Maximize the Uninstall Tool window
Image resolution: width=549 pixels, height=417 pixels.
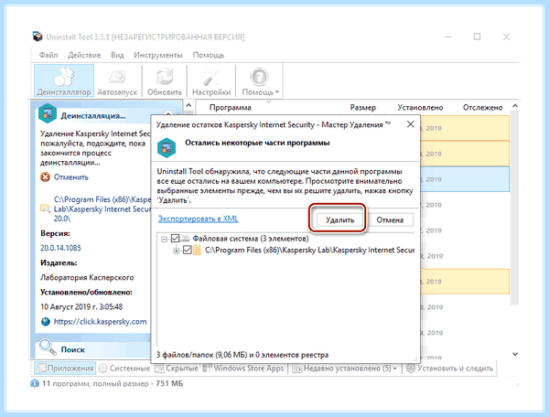tap(477, 37)
